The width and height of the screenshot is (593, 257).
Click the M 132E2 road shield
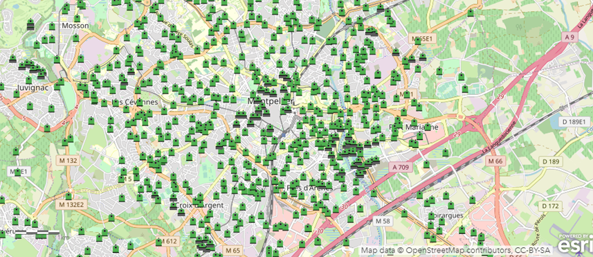pos(71,205)
